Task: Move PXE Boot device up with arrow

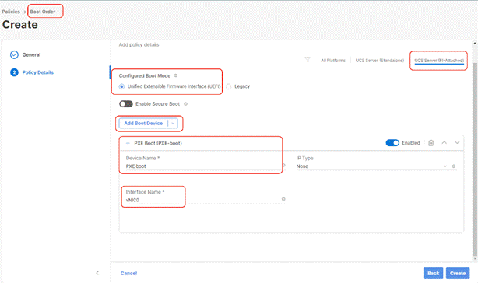Action: pyautogui.click(x=445, y=142)
